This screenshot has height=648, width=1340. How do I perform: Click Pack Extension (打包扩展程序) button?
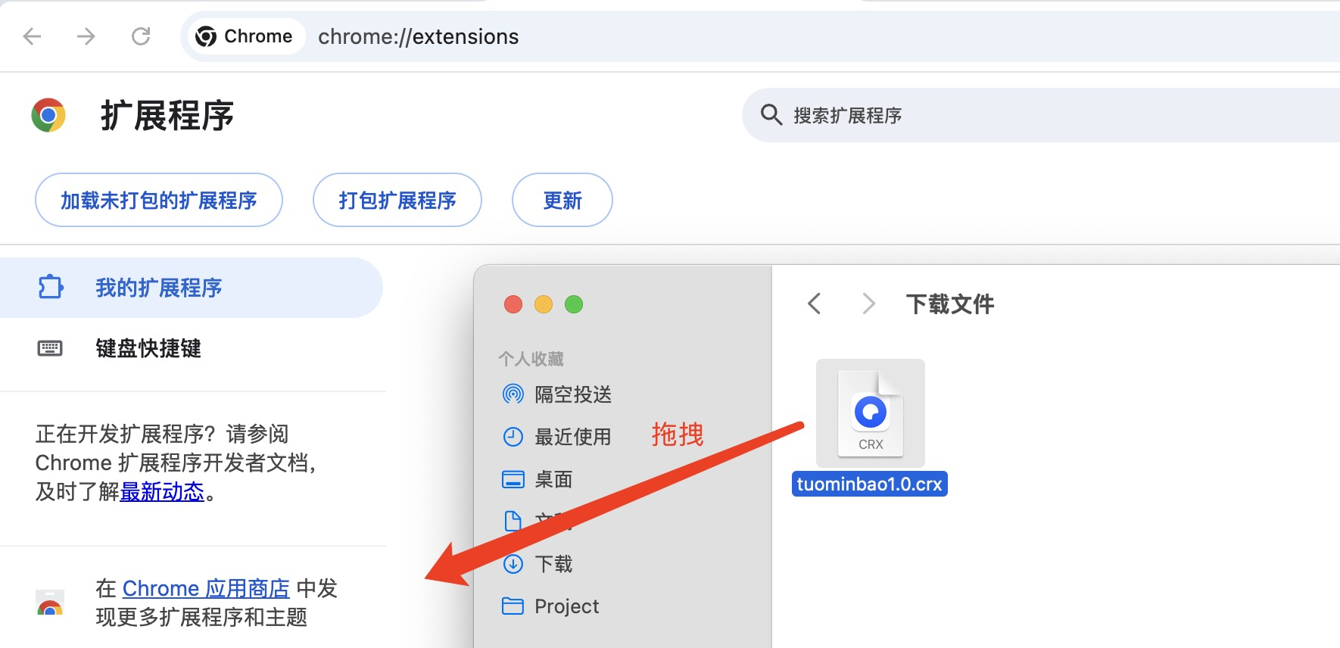(397, 200)
